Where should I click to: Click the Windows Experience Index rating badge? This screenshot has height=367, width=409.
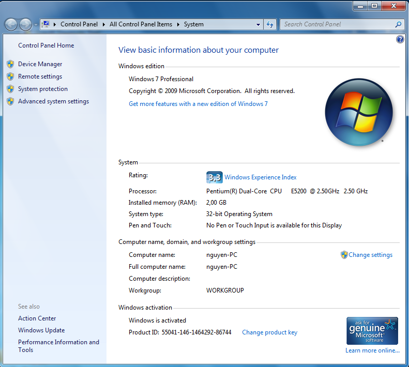coord(214,177)
